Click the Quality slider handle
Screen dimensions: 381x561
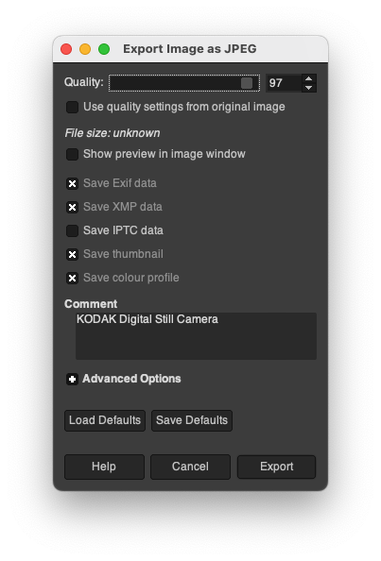247,83
